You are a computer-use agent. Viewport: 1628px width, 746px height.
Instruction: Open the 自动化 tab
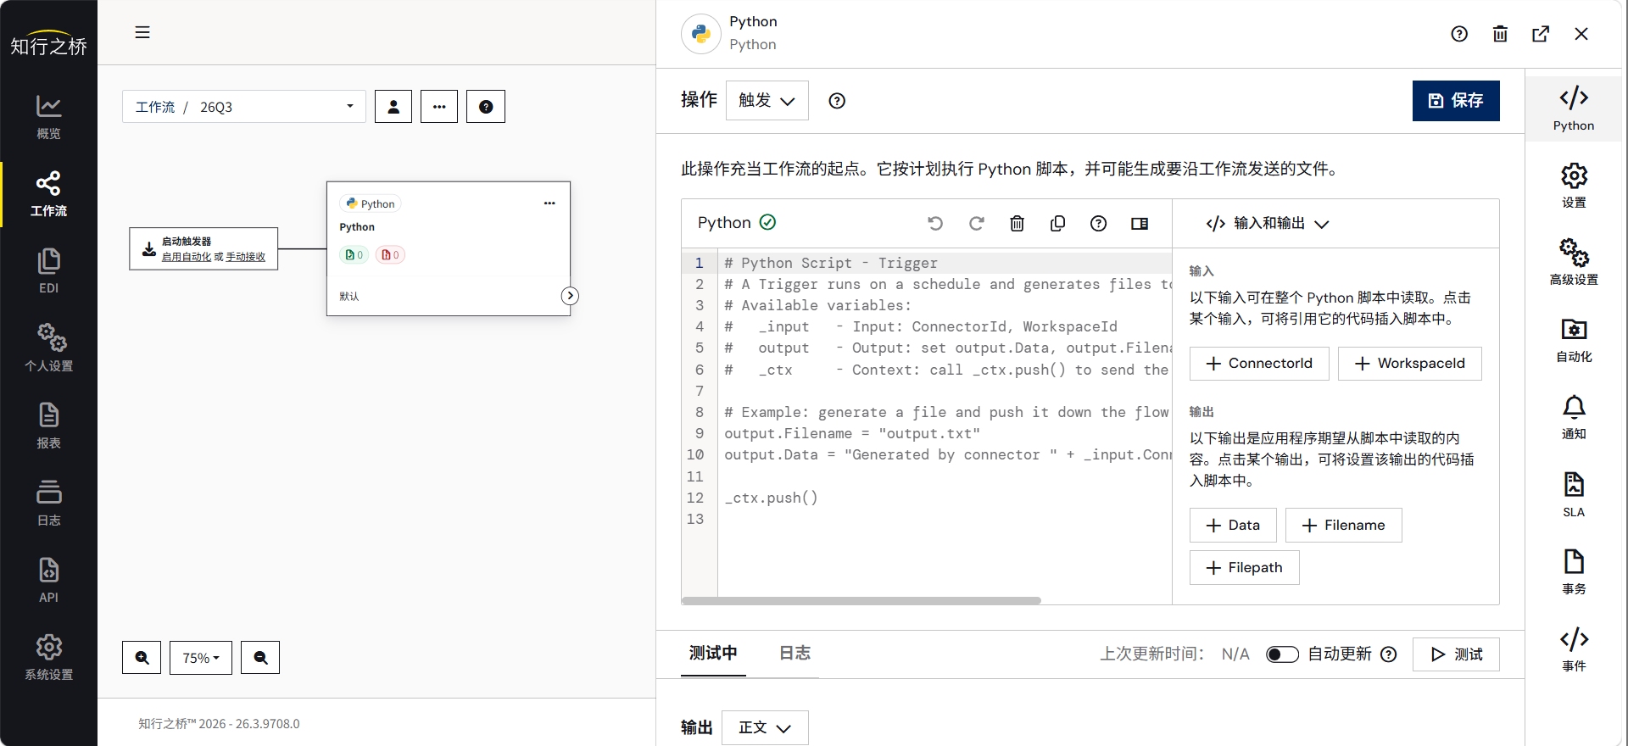click(x=1574, y=340)
